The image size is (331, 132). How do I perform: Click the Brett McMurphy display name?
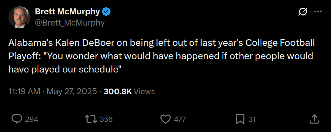[67, 12]
